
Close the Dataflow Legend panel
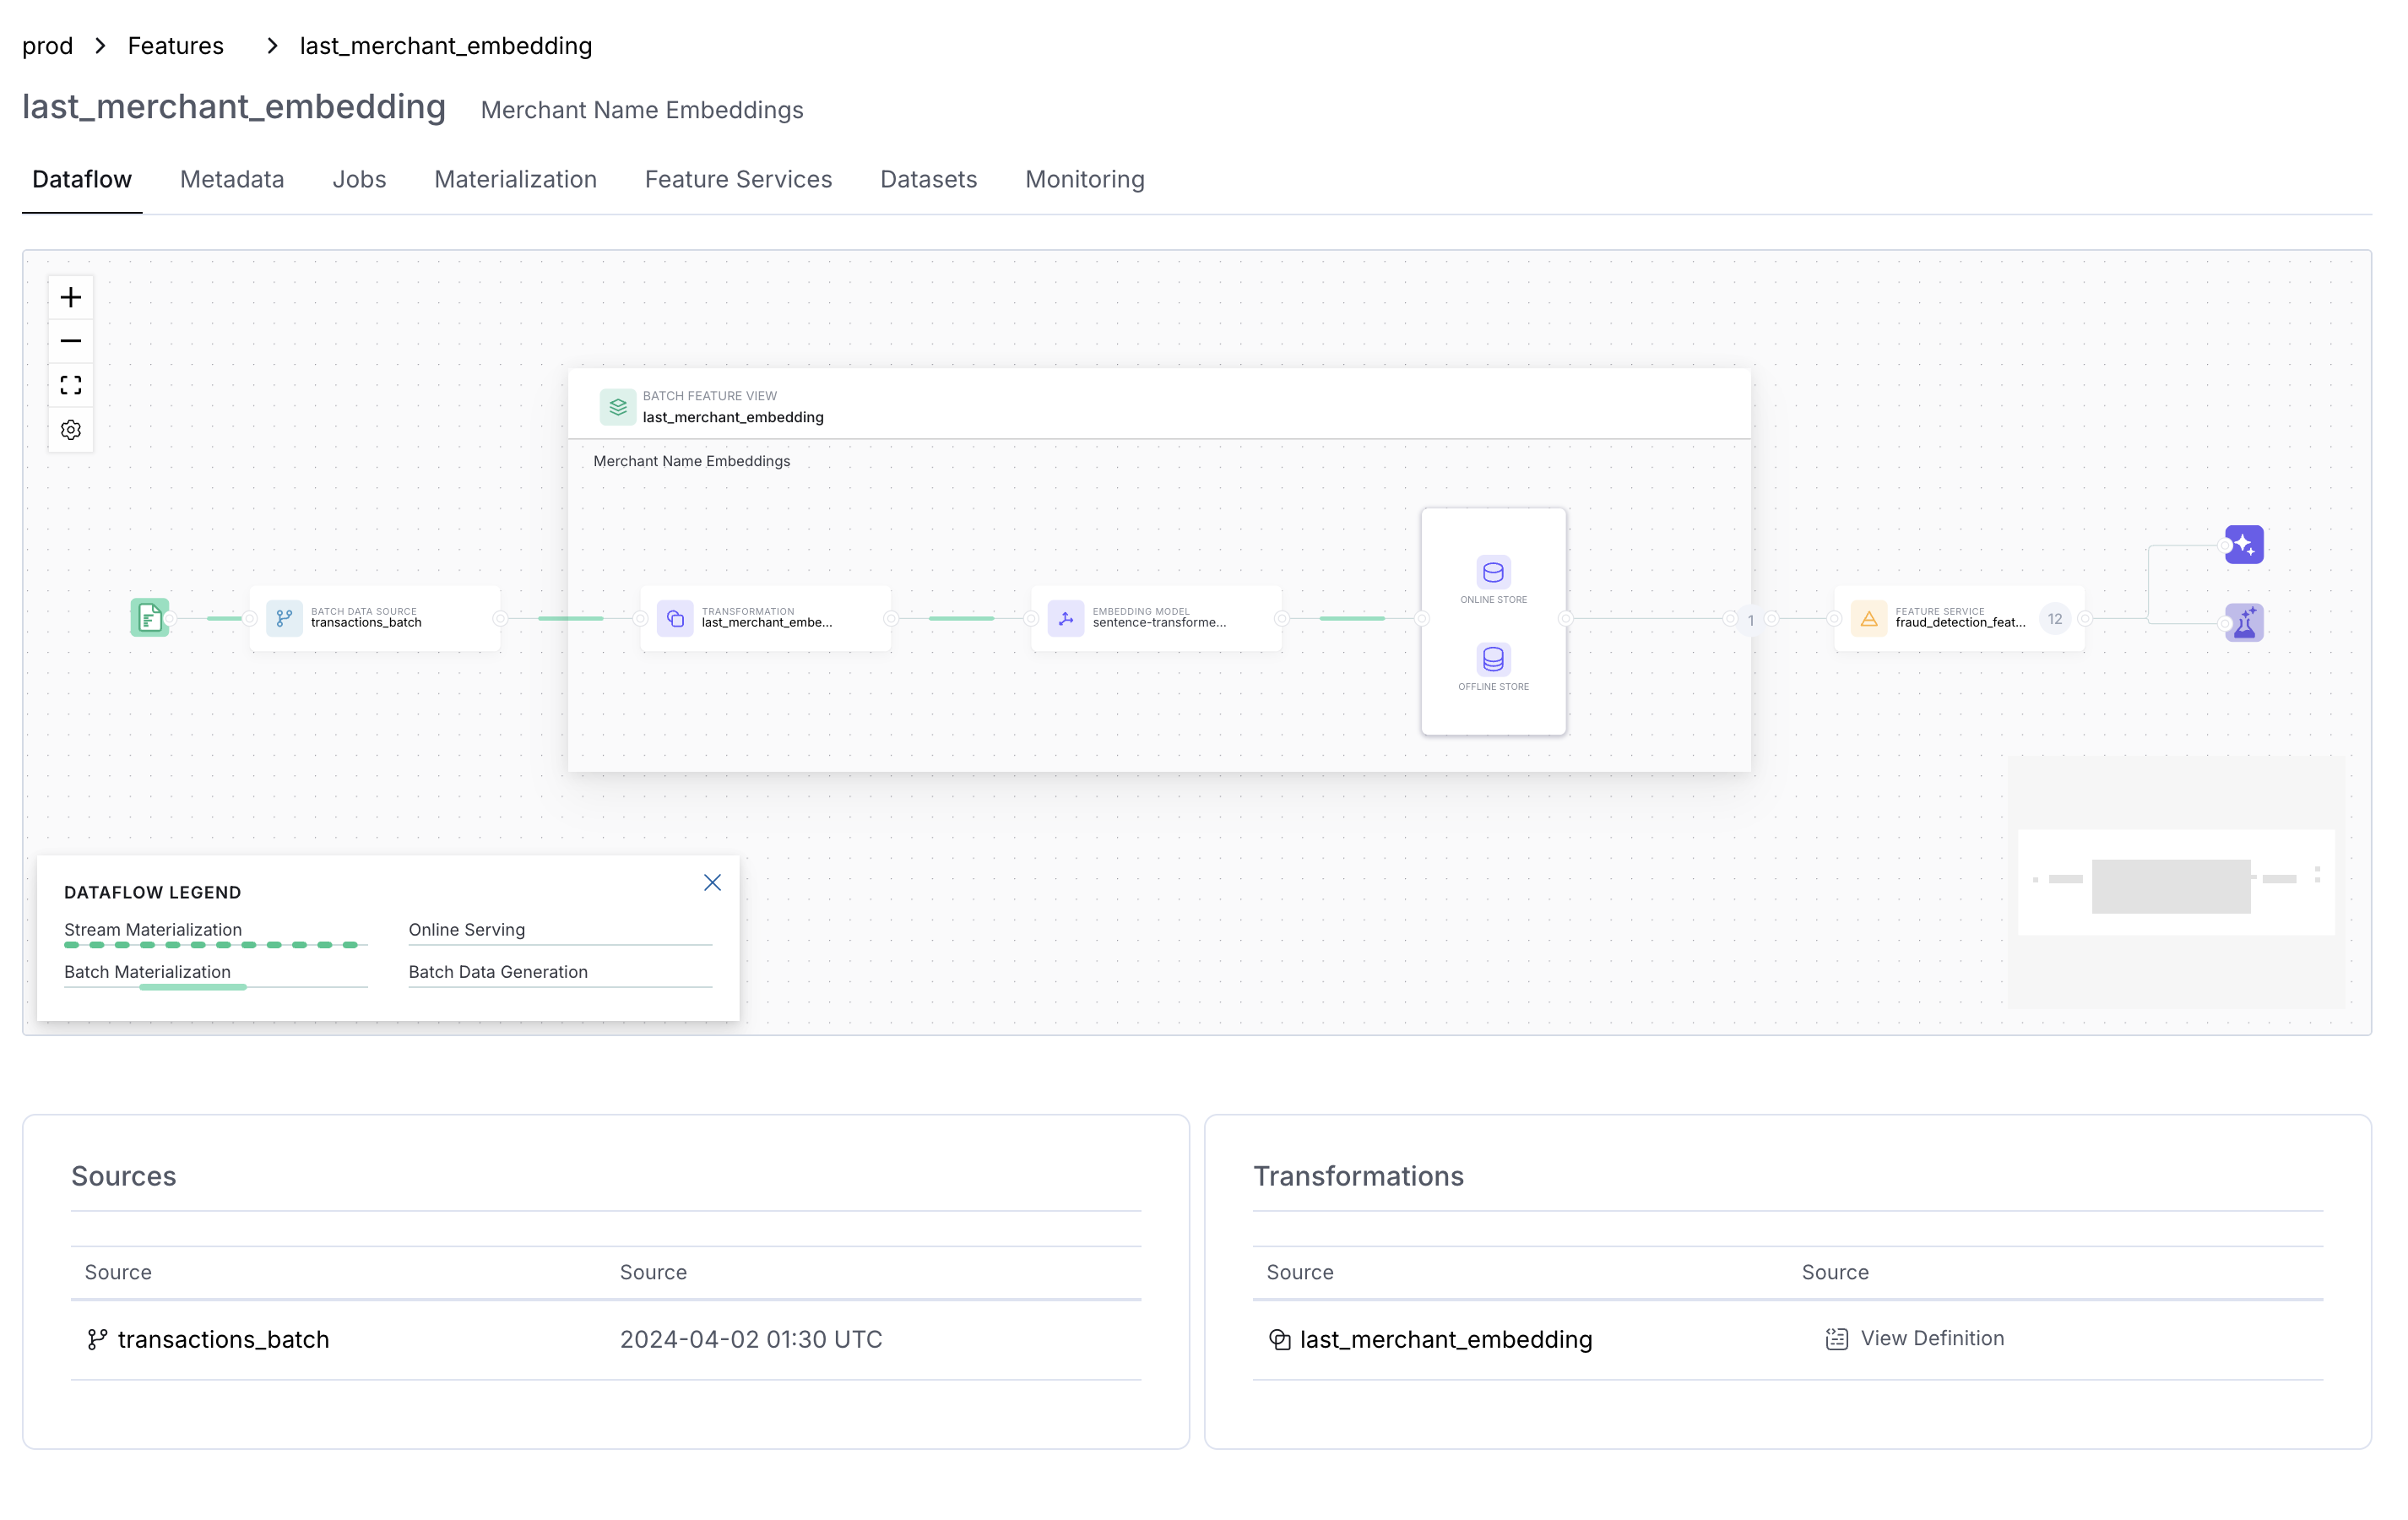tap(712, 882)
